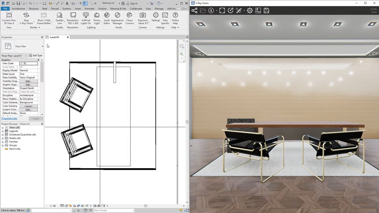Image resolution: width=379 pixels, height=213 pixels.
Task: Select the Massing & Site tab
Action: [118, 8]
